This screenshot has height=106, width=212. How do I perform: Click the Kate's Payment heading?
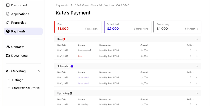(73, 13)
